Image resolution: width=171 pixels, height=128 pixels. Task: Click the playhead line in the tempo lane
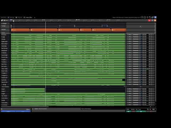(45, 26)
